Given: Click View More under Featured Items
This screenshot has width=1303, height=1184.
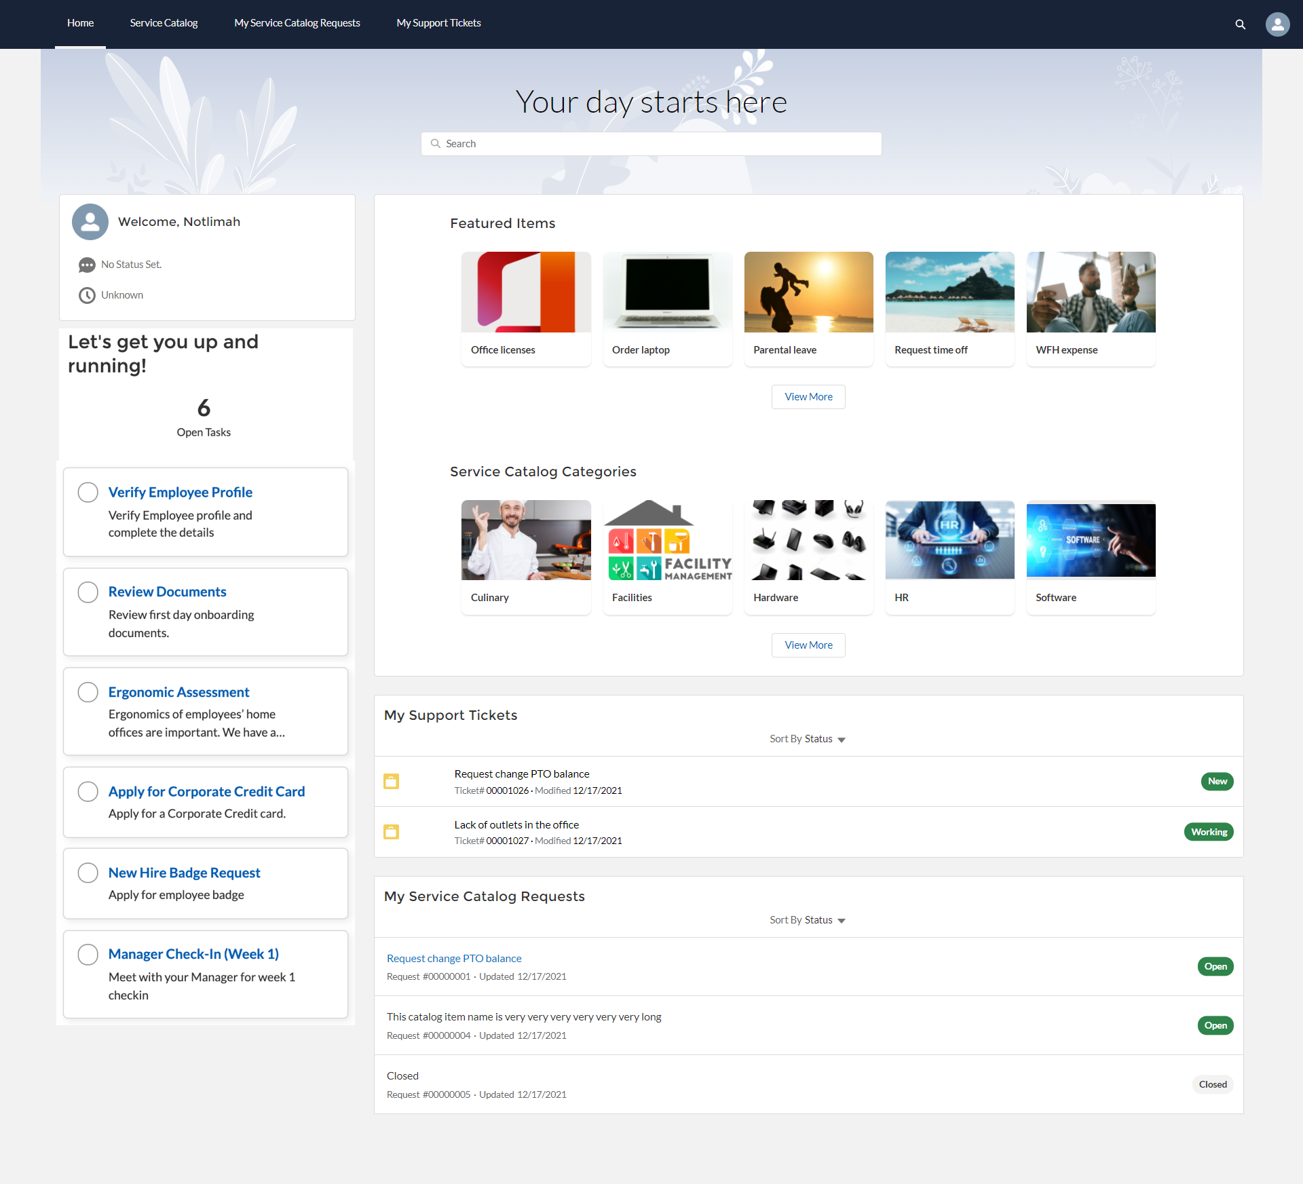Looking at the screenshot, I should tap(808, 396).
